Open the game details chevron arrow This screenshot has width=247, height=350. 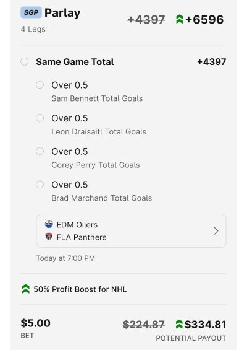pos(216,231)
